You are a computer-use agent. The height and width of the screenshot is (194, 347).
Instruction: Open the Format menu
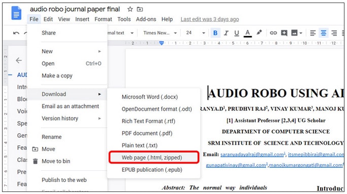point(103,19)
